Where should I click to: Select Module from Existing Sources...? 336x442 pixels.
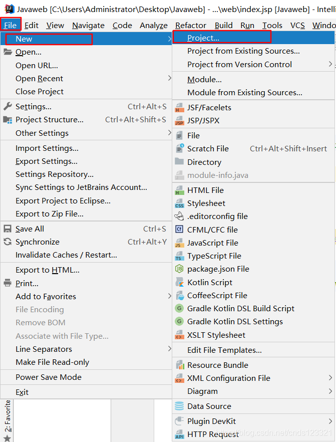pos(253,92)
